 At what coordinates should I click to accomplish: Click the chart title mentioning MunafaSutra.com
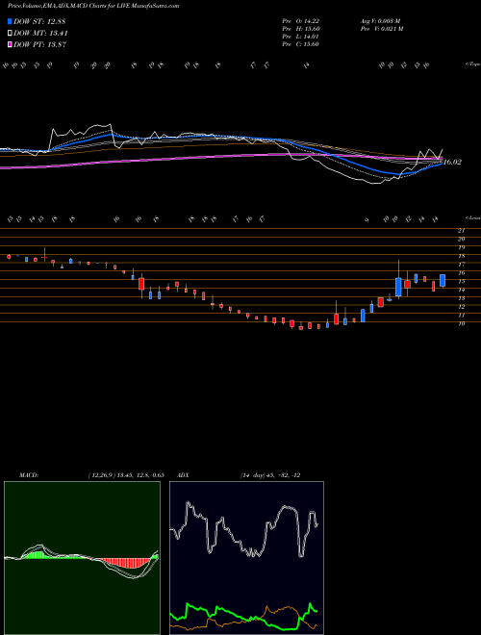94,6
